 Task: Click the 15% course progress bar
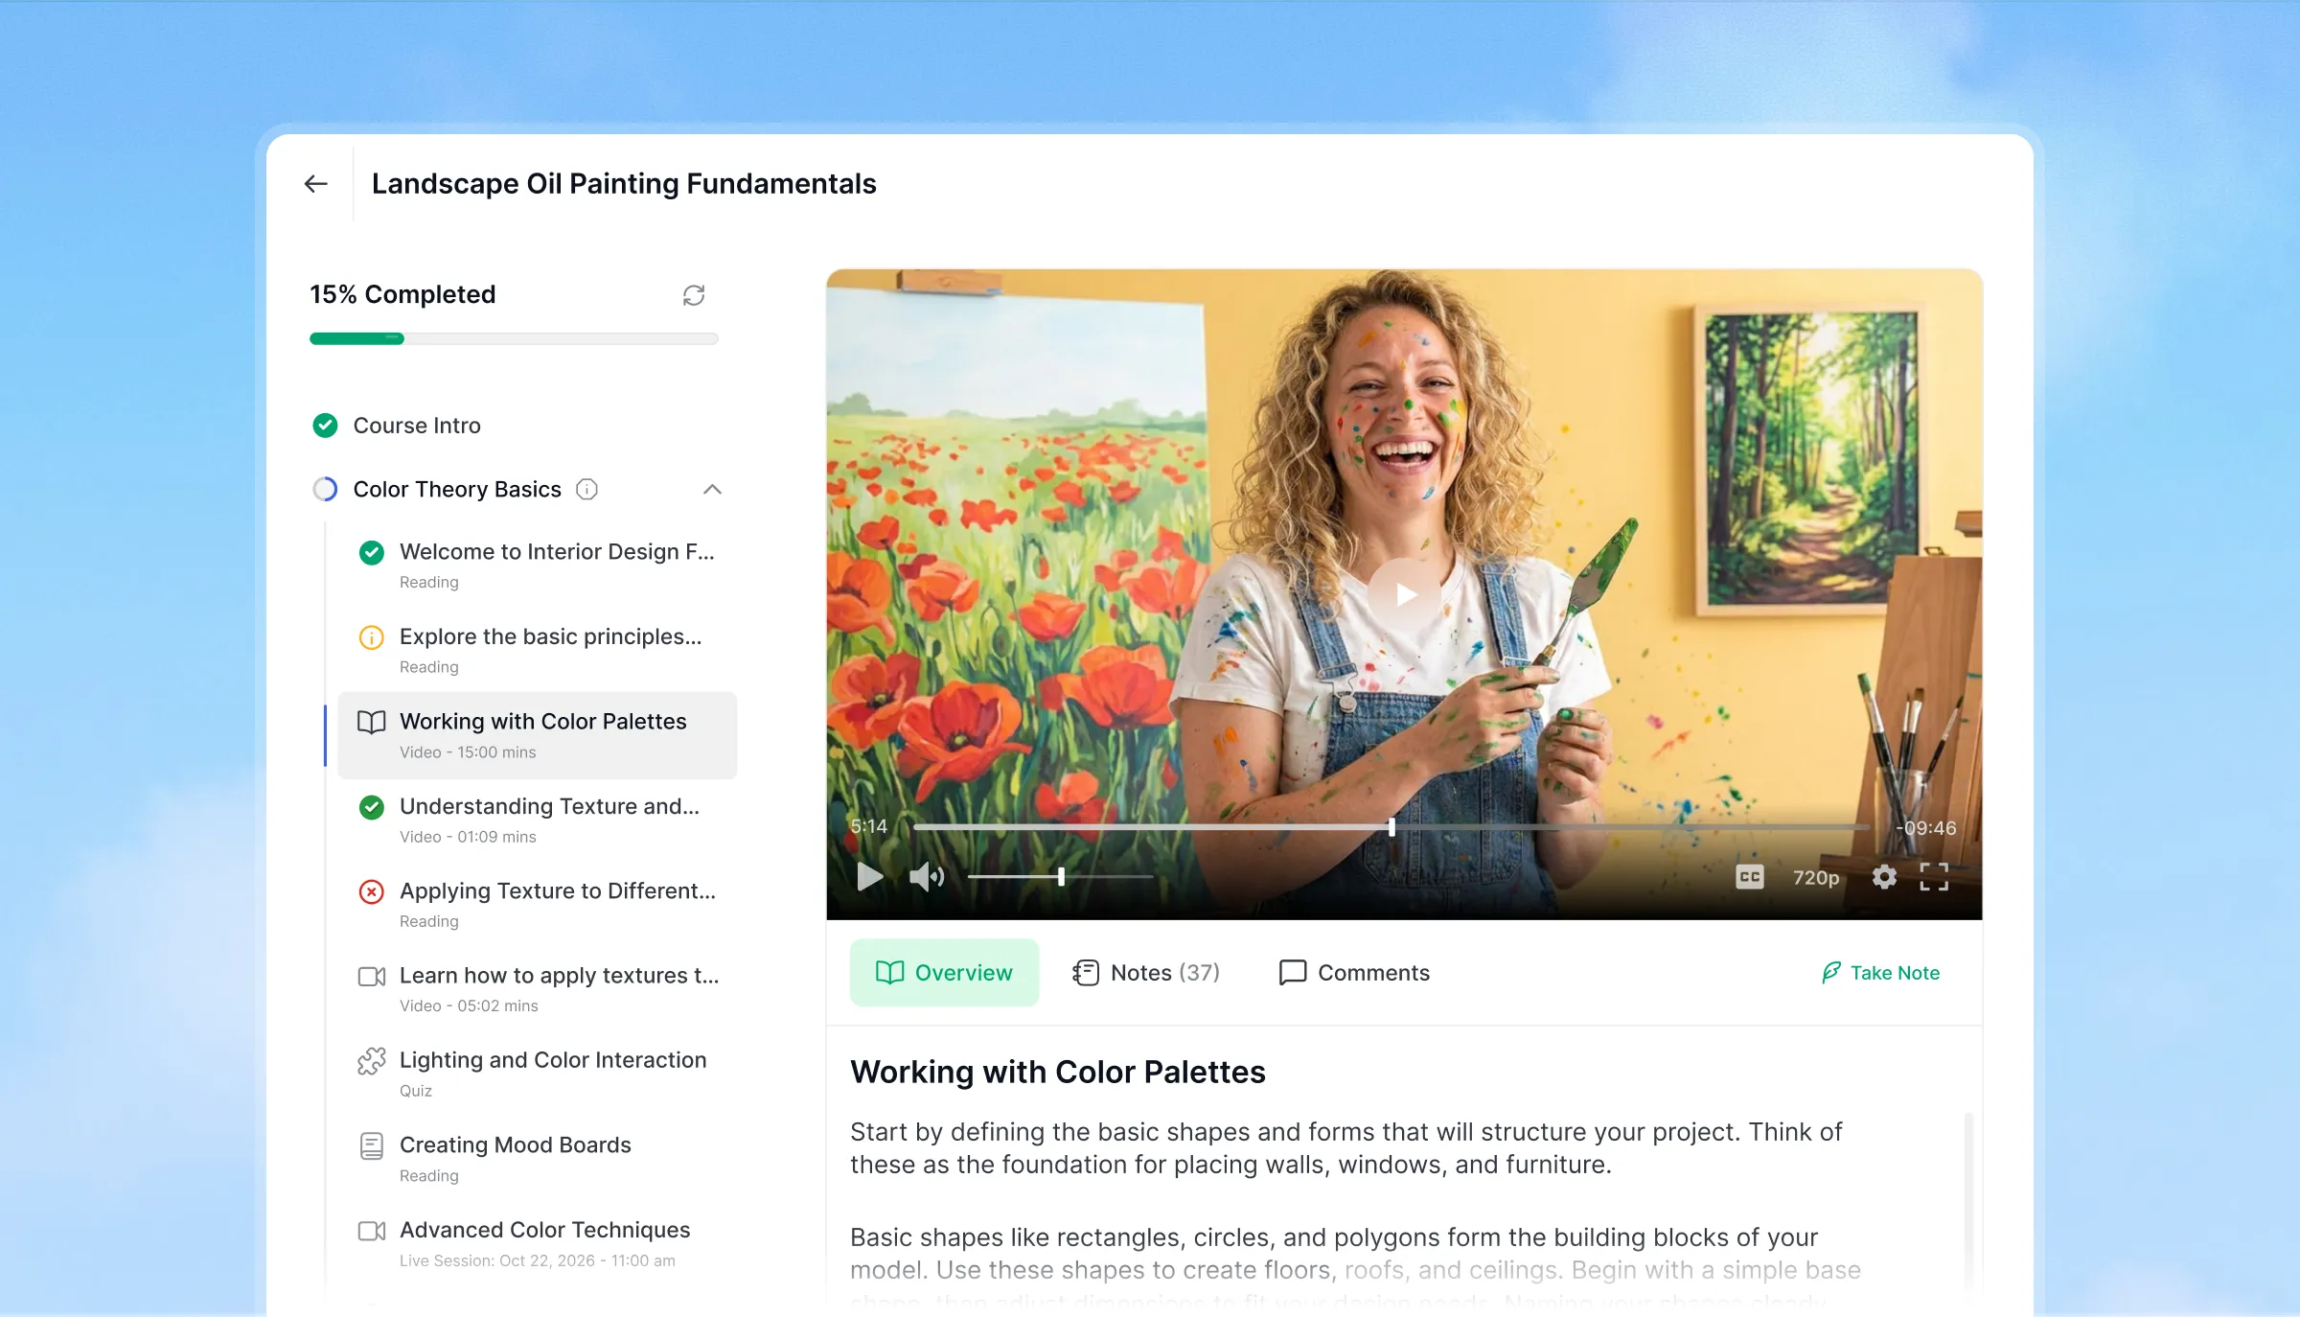514,338
